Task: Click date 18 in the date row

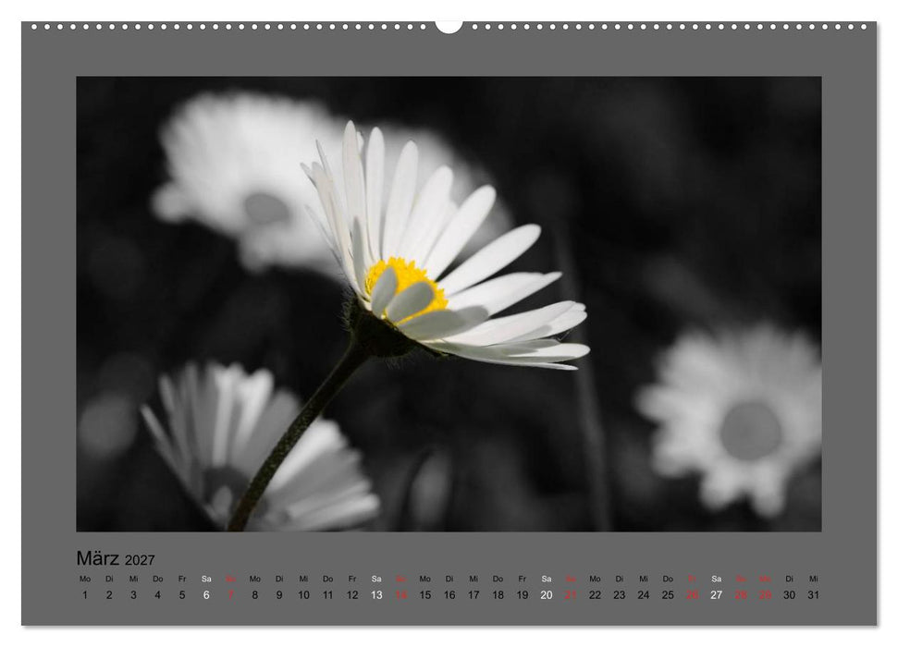Action: click(x=498, y=595)
